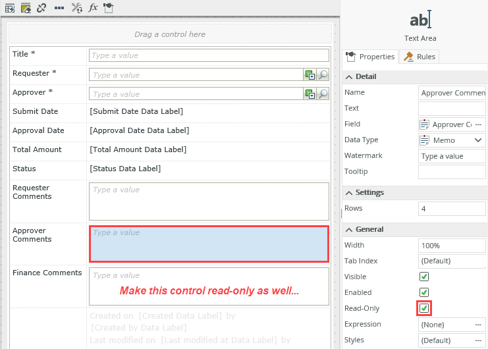This screenshot has height=349, width=488.
Task: Click the Approver Comments label
Action: tap(32, 235)
